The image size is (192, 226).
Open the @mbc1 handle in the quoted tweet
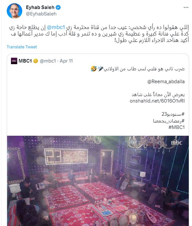48,61
